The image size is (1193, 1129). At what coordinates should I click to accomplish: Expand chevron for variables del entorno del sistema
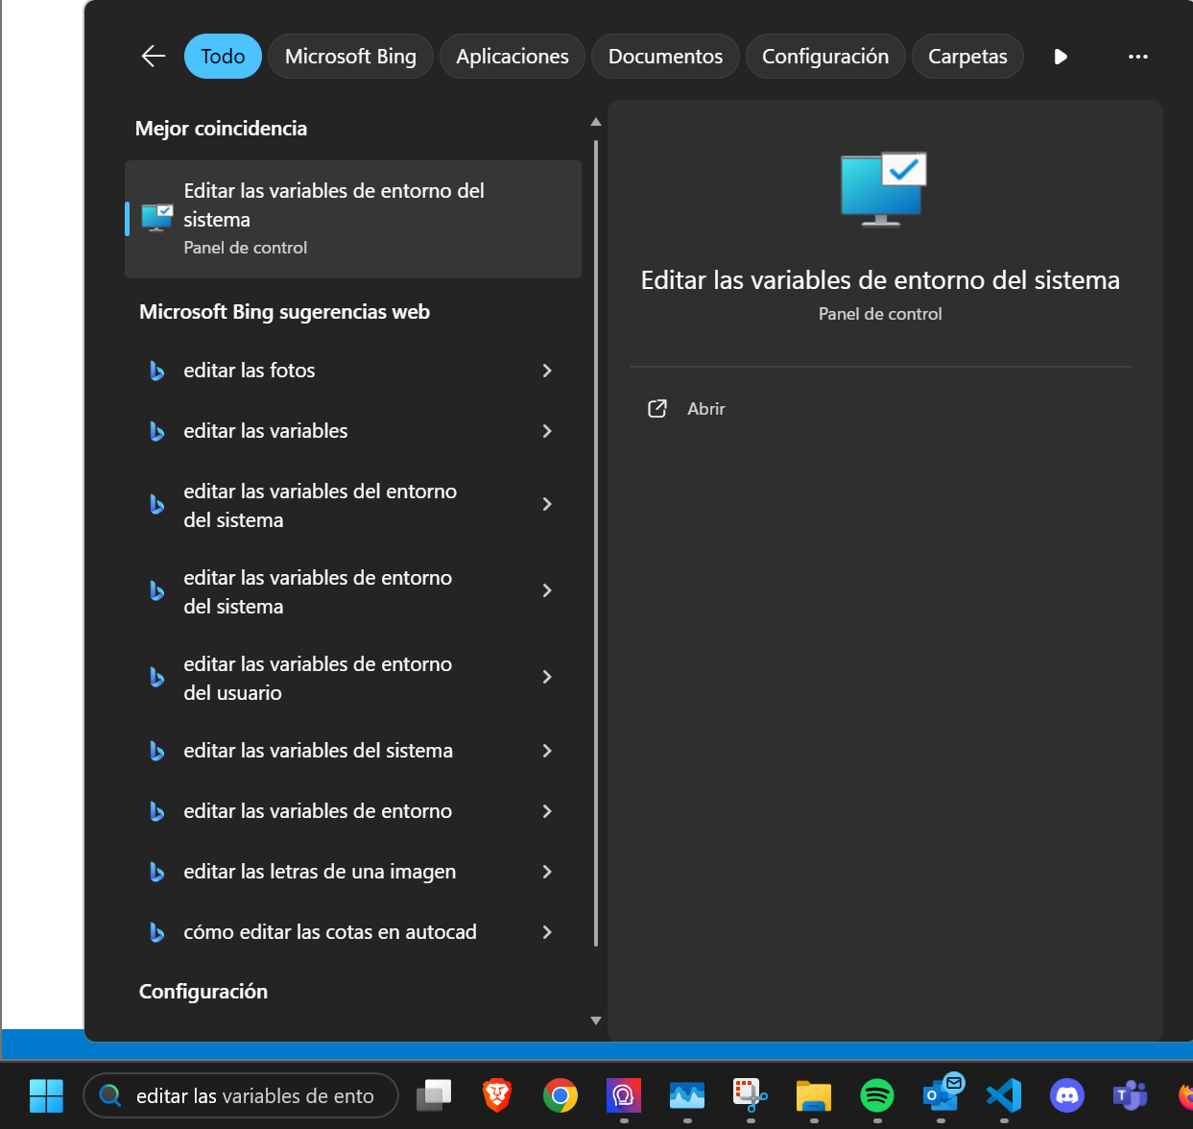(547, 504)
